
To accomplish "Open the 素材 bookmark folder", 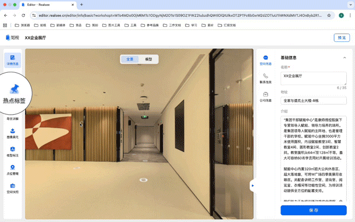I will tap(208, 25).
